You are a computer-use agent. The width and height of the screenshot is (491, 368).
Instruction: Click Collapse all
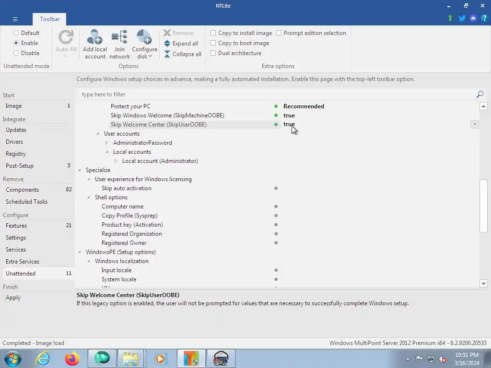point(183,54)
